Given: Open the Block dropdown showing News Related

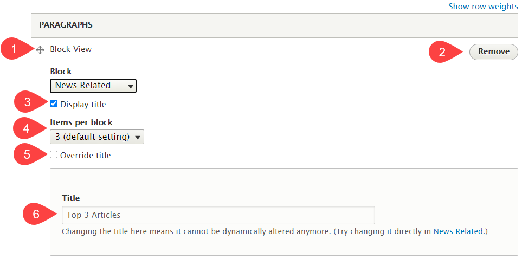Looking at the screenshot, I should click(x=93, y=86).
